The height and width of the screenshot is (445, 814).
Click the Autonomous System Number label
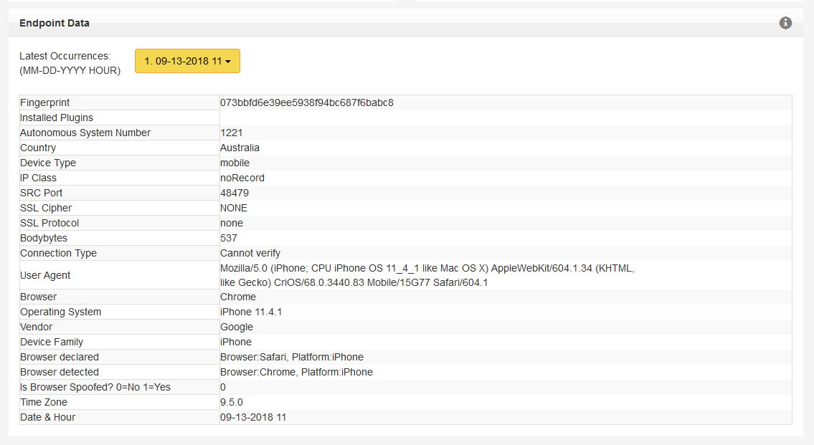point(85,133)
